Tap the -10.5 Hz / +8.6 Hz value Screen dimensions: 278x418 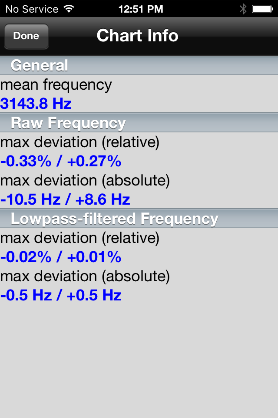point(65,199)
